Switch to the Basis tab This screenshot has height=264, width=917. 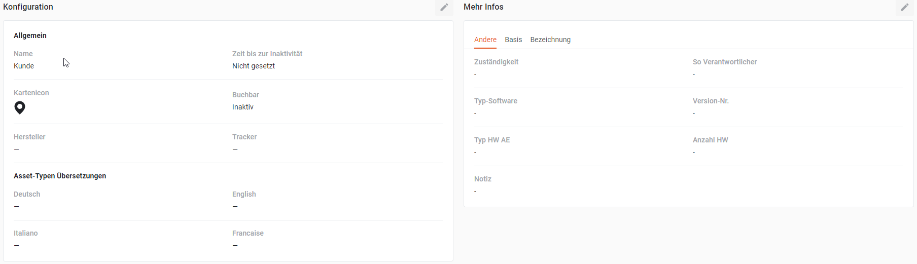513,40
